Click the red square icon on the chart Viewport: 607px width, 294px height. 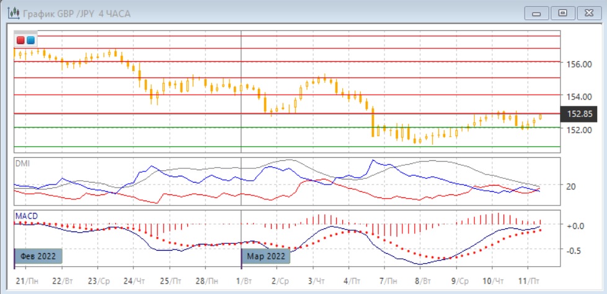[x=20, y=40]
